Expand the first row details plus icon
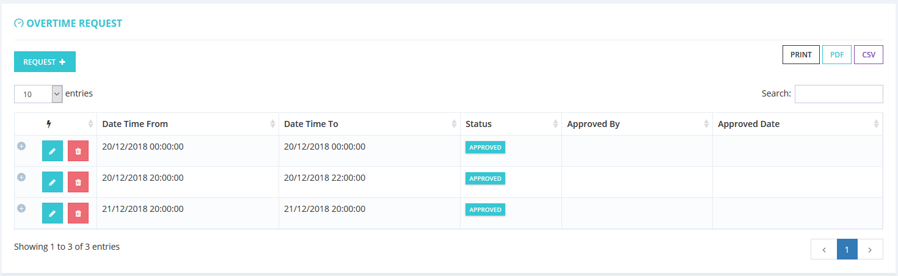Image resolution: width=898 pixels, height=276 pixels. click(21, 146)
